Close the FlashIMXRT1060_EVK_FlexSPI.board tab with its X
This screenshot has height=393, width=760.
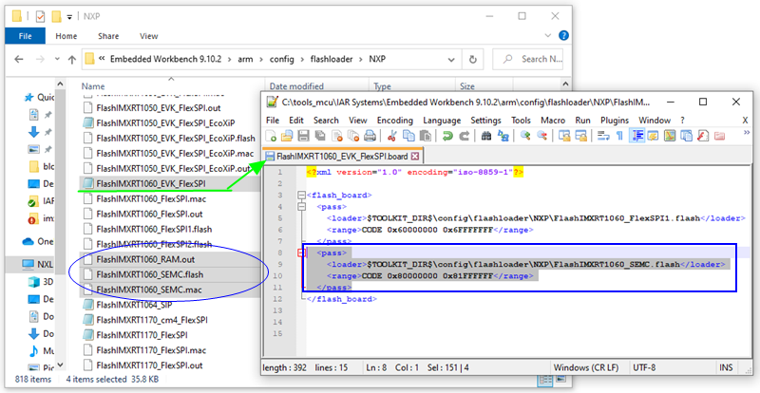[415, 157]
